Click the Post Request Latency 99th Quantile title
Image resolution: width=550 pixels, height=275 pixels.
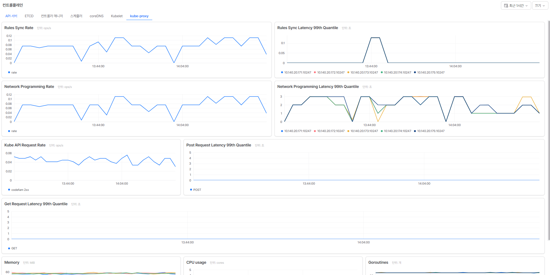(x=219, y=145)
